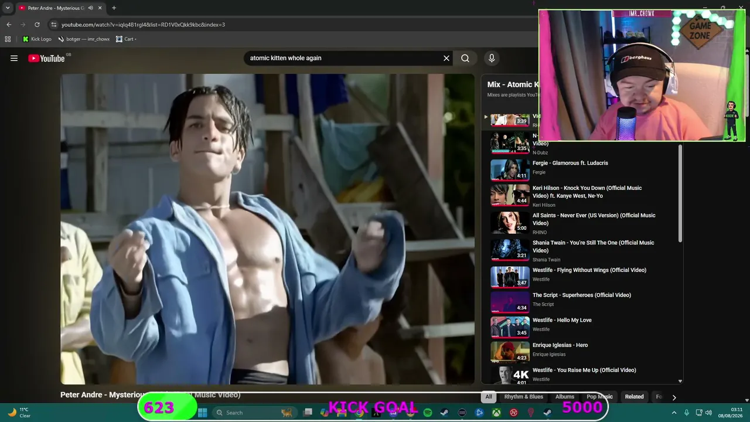
Task: Select the Pop Music filter chip
Action: pos(599,397)
